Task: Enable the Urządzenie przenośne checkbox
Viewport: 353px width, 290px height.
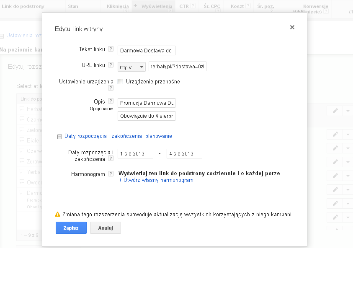Action: 121,82
